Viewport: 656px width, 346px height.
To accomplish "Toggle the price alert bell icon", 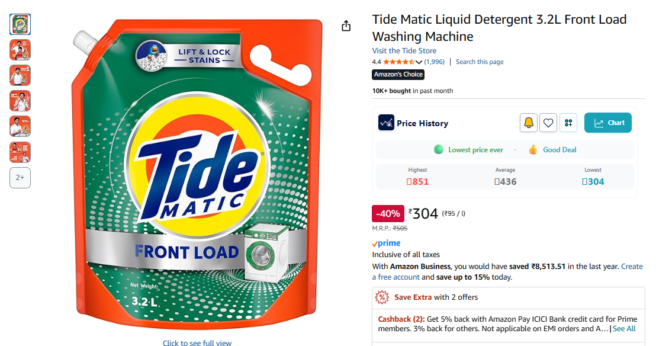I will coord(529,123).
